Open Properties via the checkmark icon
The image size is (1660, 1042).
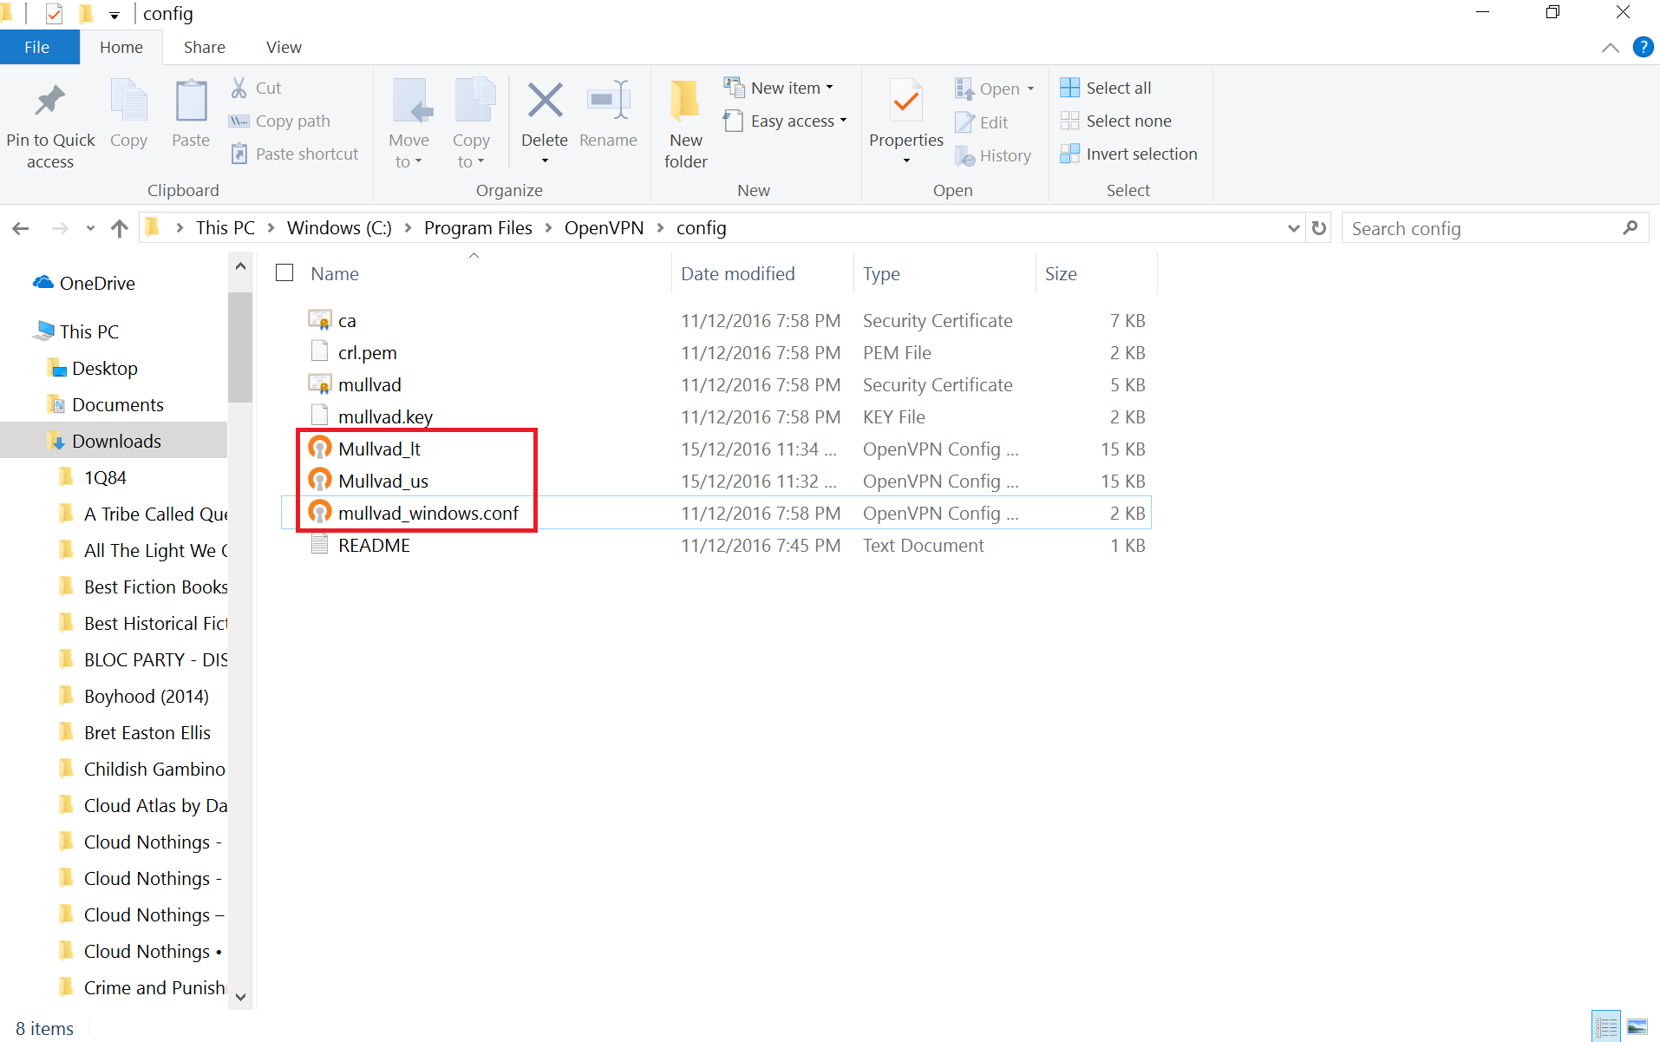905,102
